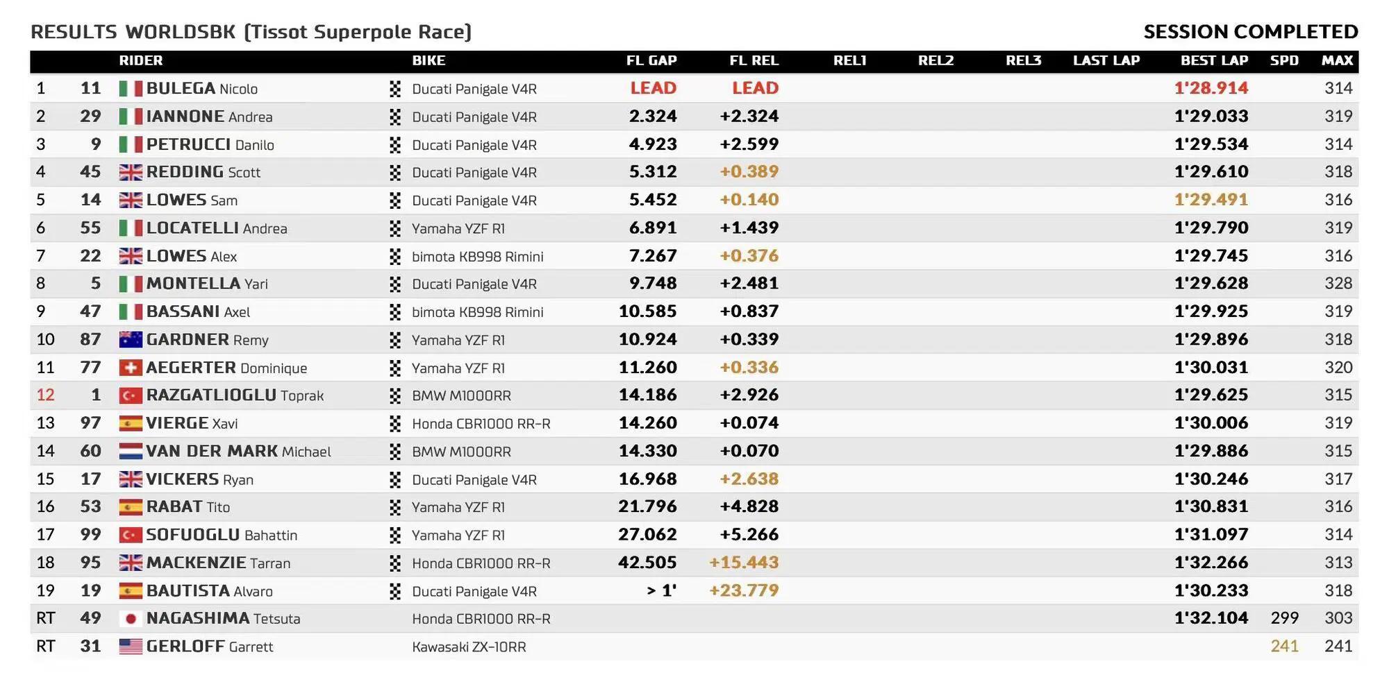Click the Dutch flag beside Van der Mark
The image size is (1389, 675).
point(131,452)
